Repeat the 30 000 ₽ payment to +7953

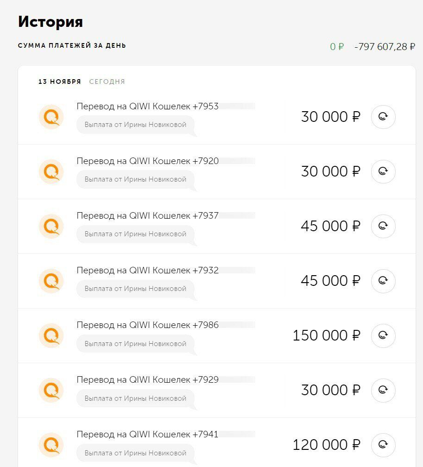(x=383, y=117)
